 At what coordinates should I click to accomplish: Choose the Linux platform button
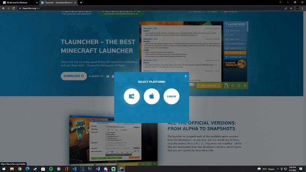click(x=171, y=97)
